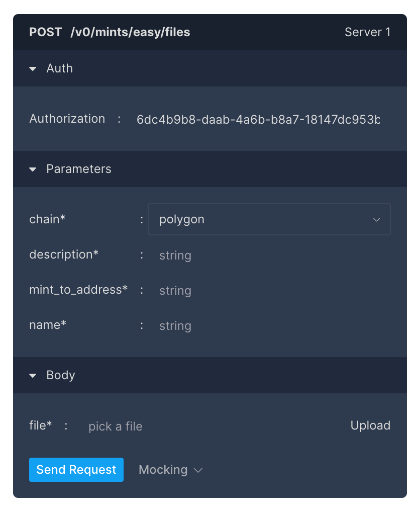Click the name* parameter label
The image size is (416, 513).
(x=48, y=325)
